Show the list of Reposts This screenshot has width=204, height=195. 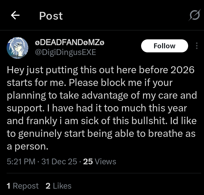(x=23, y=186)
